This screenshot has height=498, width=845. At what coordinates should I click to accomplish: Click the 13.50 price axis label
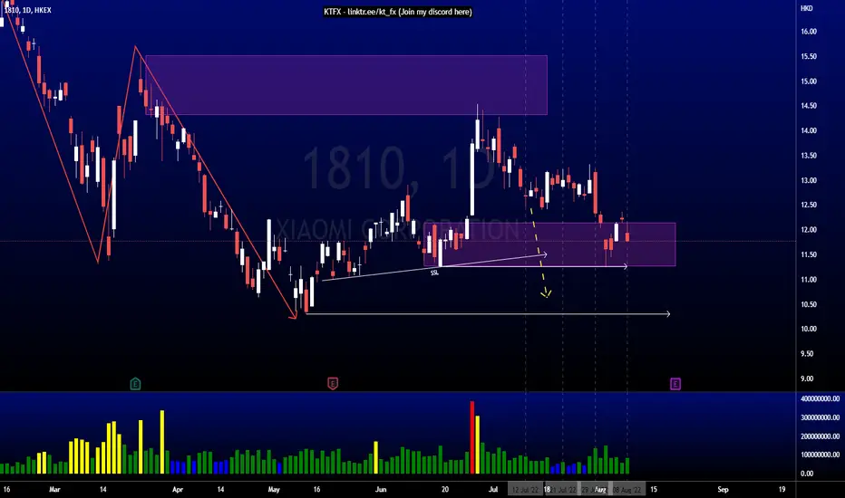pyautogui.click(x=809, y=156)
